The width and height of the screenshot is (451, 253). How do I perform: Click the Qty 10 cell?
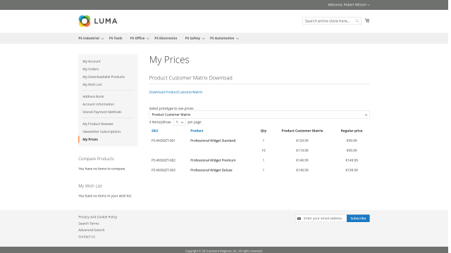pos(264,150)
